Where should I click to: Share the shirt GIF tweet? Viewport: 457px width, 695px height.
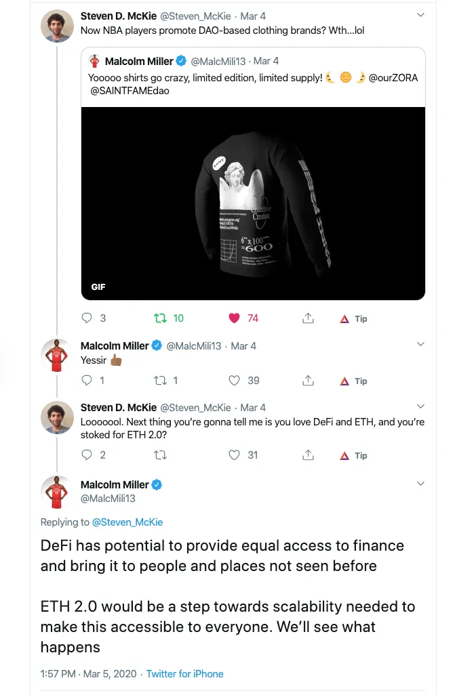(x=308, y=318)
